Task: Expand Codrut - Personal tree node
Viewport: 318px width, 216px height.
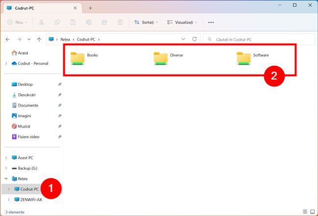Action: pos(6,63)
